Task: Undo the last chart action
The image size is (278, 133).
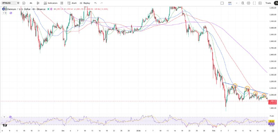Action: coord(96,3)
